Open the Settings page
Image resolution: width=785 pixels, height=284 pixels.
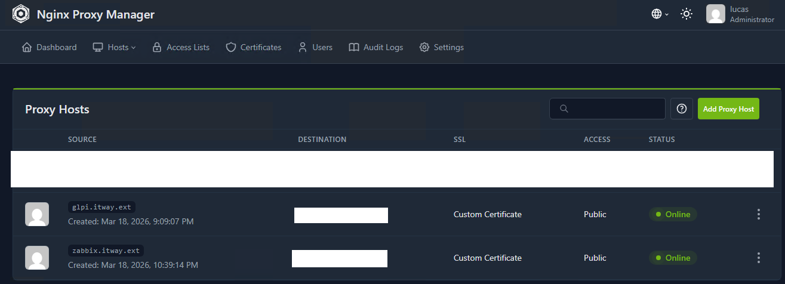pos(442,47)
